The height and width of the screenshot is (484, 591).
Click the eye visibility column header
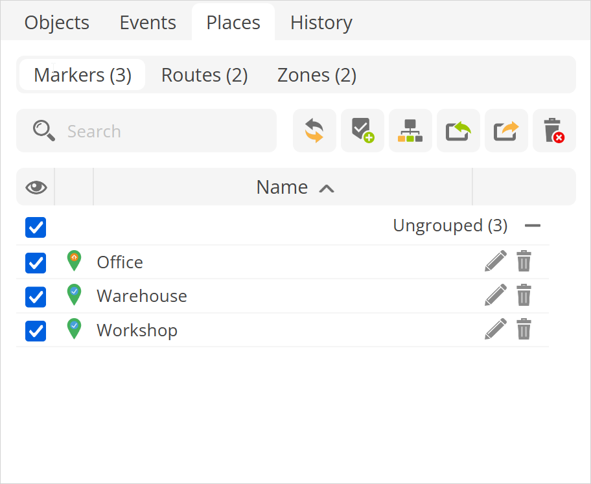[36, 187]
